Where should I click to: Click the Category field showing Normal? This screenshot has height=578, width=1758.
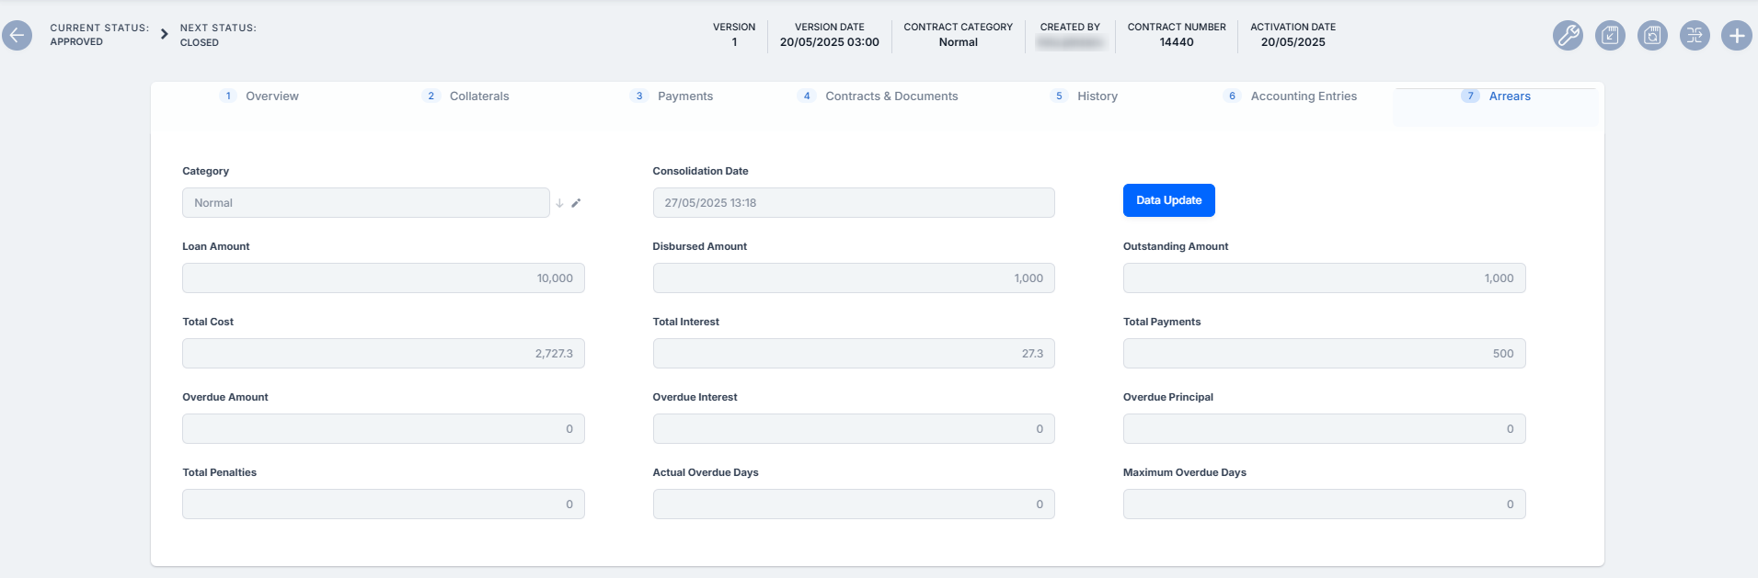click(x=365, y=203)
